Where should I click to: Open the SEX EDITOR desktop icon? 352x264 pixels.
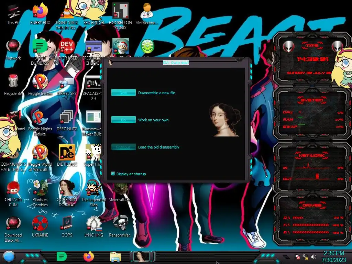click(x=93, y=14)
